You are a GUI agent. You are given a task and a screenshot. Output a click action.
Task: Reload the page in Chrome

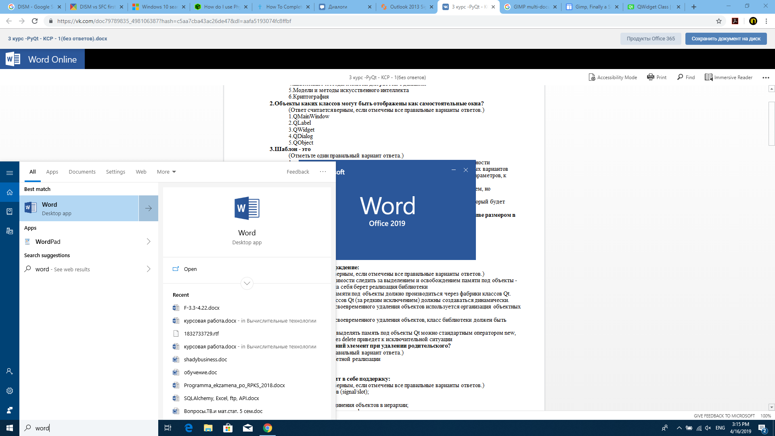point(35,21)
